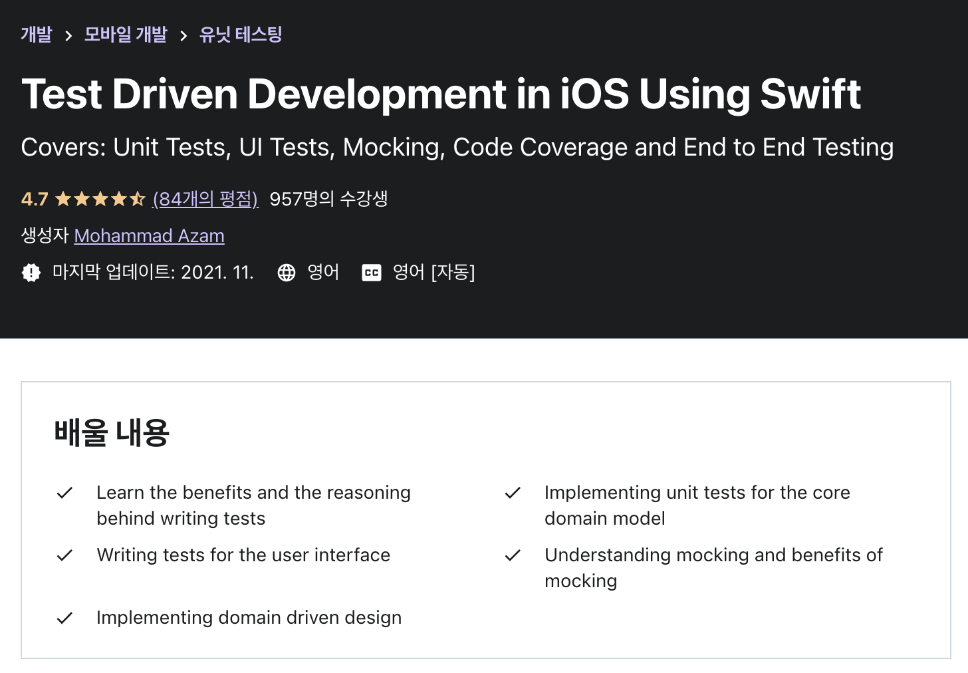Image resolution: width=968 pixels, height=673 pixels.
Task: Click the chevron after 모바일 개발 breadcrumb
Action: (183, 36)
